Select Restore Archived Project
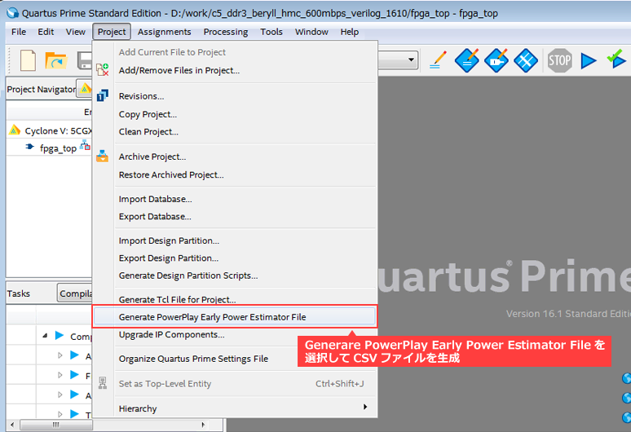Screen dimensions: 631x432 (235, 174)
